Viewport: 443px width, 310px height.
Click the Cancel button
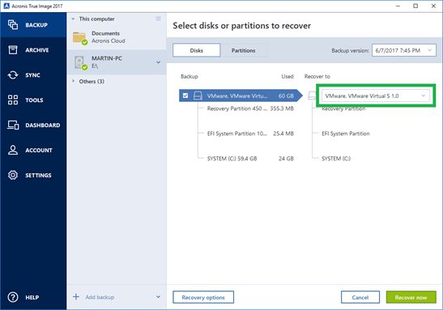[x=360, y=297]
